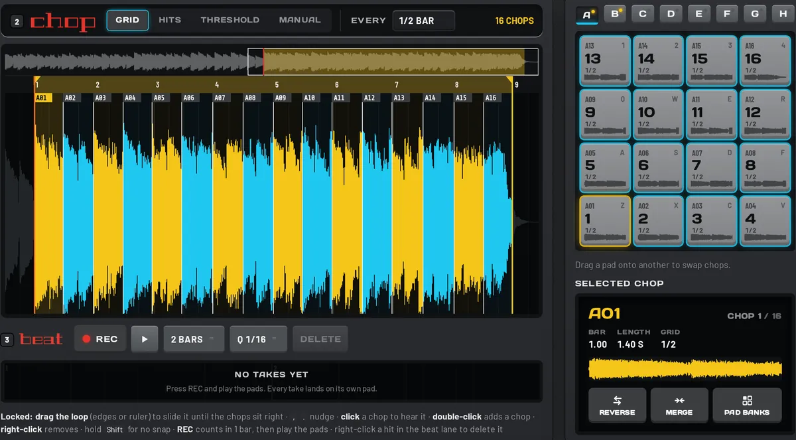
Task: Open PAD BANKS grid button
Action: [747, 405]
